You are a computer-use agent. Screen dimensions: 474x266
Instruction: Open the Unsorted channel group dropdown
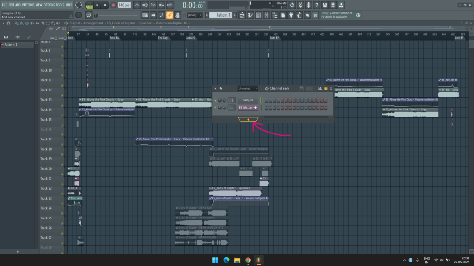[247, 89]
